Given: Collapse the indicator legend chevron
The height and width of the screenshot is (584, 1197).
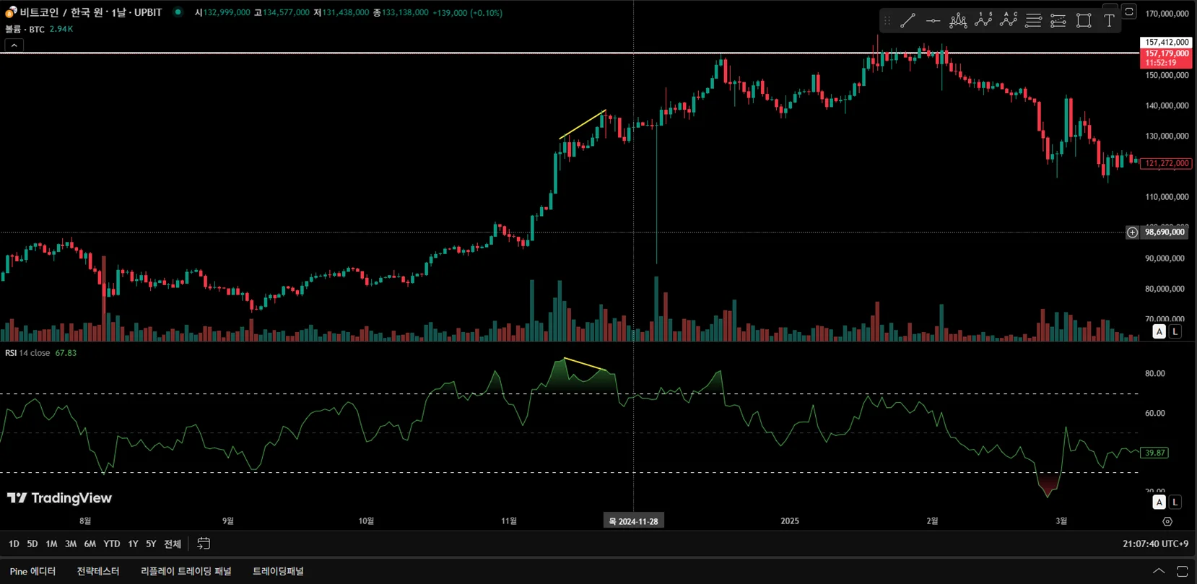Looking at the screenshot, I should click(14, 45).
